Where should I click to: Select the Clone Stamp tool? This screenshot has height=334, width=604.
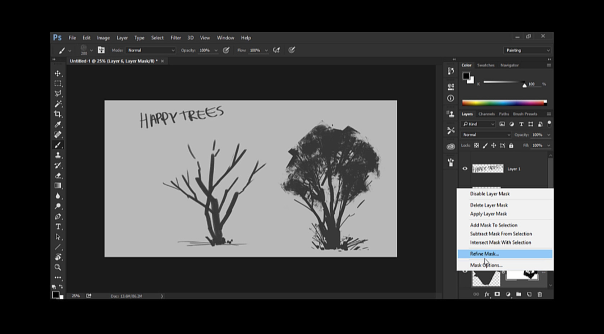point(58,155)
